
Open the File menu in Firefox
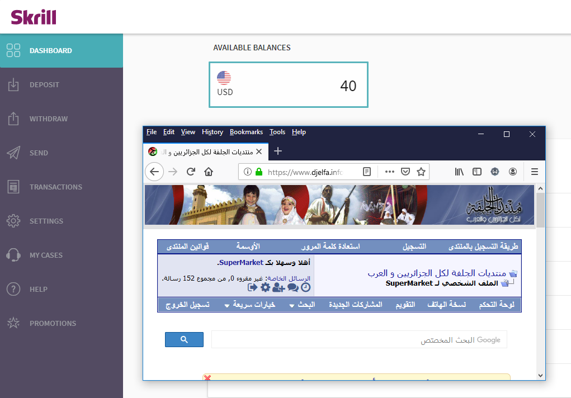coord(152,132)
